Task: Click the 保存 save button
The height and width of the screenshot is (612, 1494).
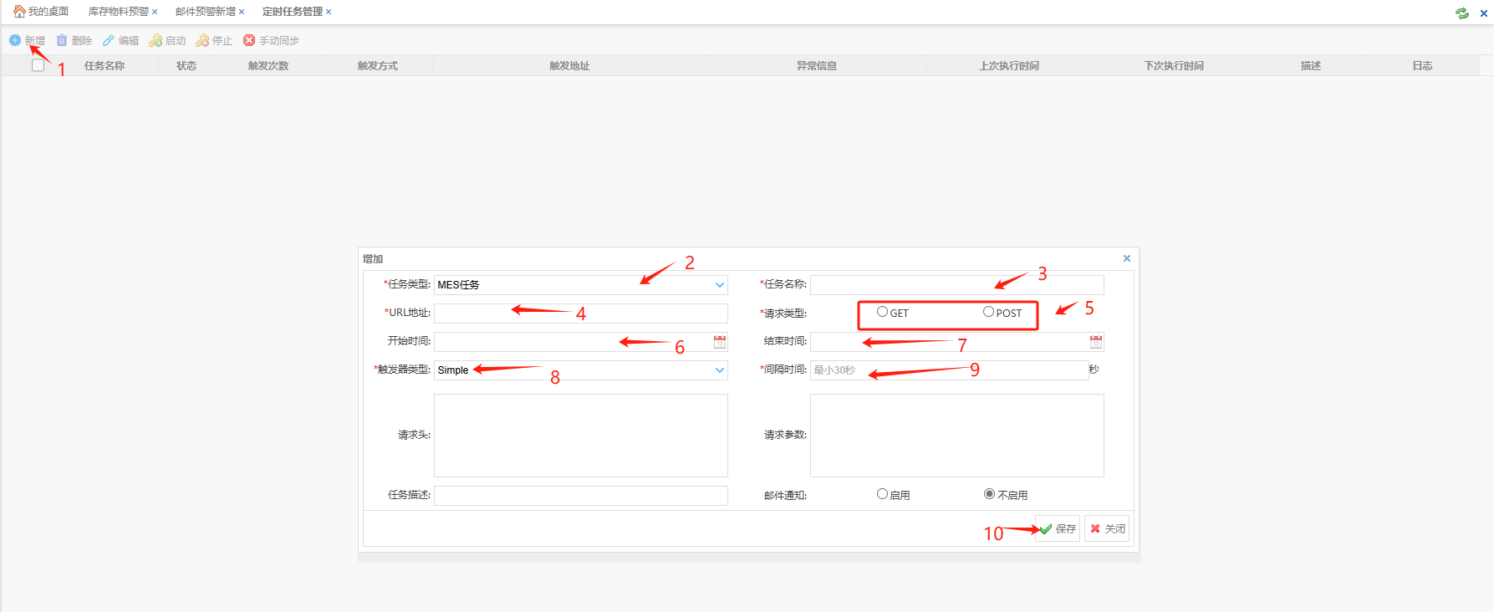Action: [1058, 528]
